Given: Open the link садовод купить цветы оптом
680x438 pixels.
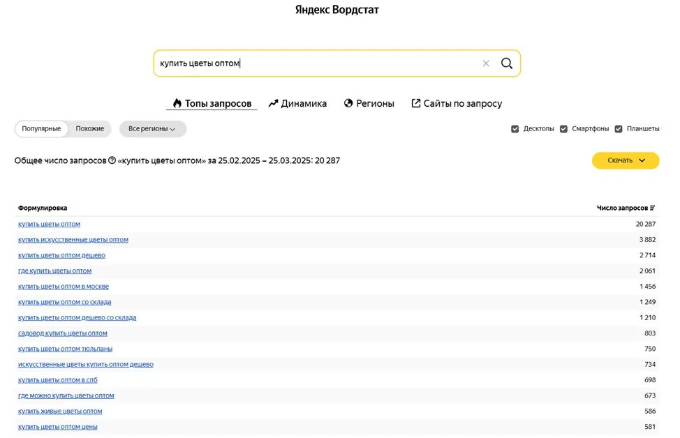Looking at the screenshot, I should [62, 333].
